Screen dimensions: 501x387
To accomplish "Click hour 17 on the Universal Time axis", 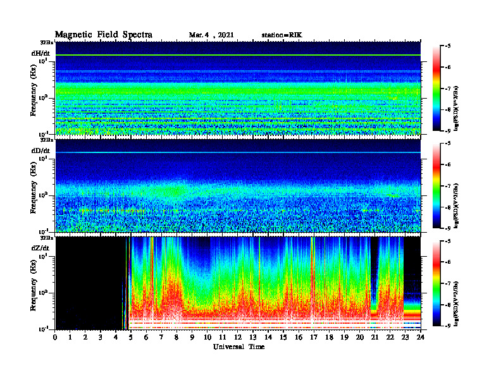I will click(314, 337).
